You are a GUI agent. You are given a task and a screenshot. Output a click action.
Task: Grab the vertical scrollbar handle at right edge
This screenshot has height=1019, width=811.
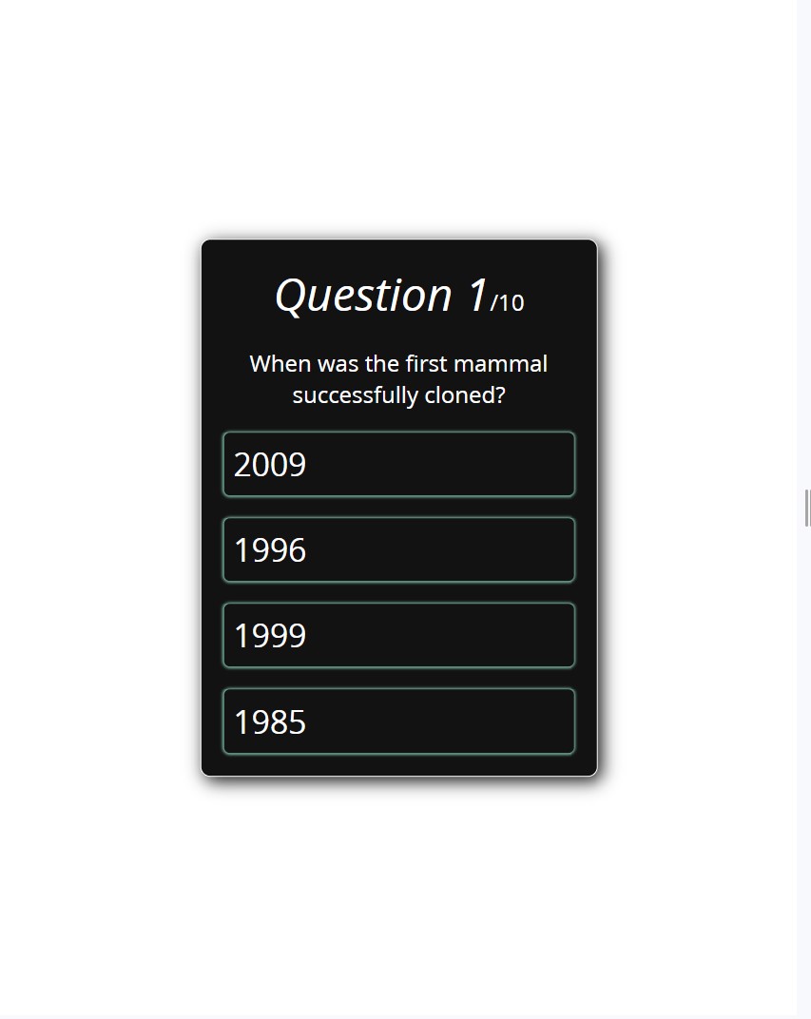tap(807, 509)
